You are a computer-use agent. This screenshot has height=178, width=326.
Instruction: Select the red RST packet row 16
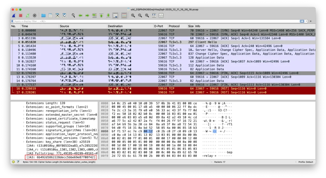pyautogui.click(x=159, y=89)
